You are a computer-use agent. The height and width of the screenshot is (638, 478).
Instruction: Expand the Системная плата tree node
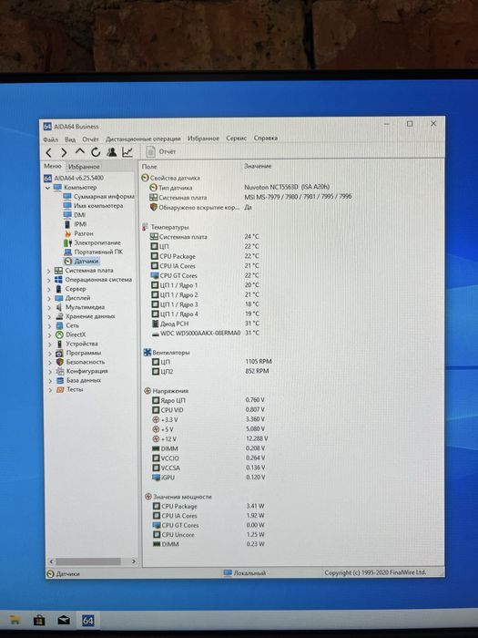[x=49, y=271]
